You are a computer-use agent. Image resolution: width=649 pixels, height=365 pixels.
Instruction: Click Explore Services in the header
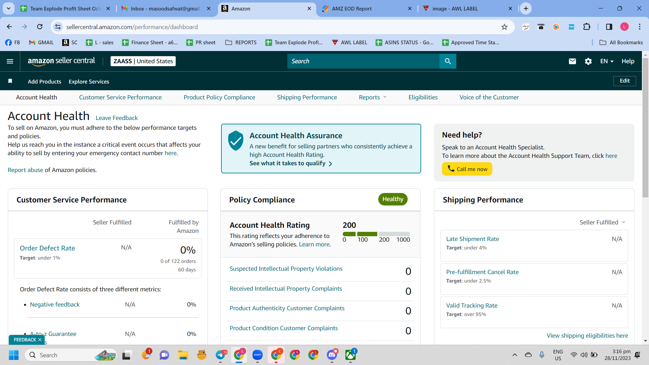[89, 81]
